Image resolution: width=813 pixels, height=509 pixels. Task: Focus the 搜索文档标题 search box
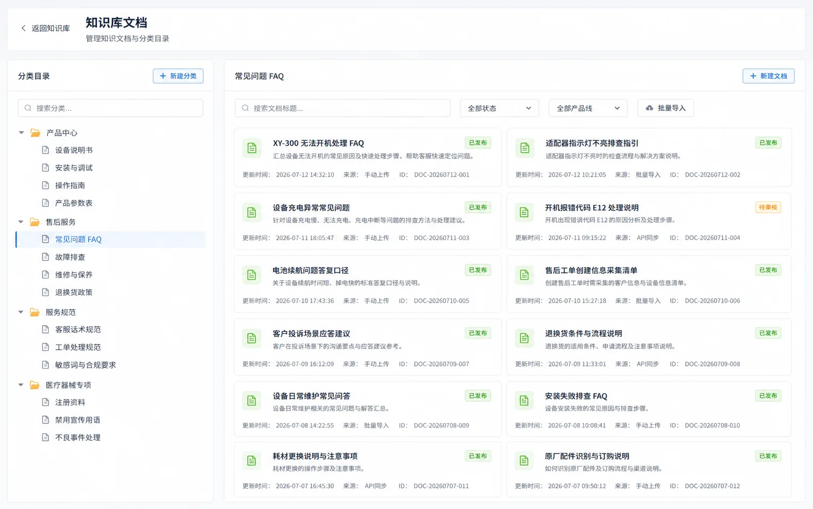tap(342, 108)
